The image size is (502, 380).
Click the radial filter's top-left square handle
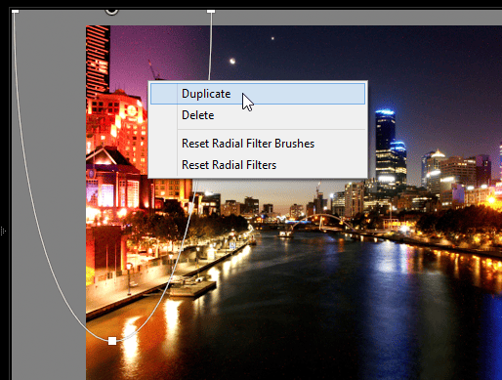pyautogui.click(x=16, y=12)
